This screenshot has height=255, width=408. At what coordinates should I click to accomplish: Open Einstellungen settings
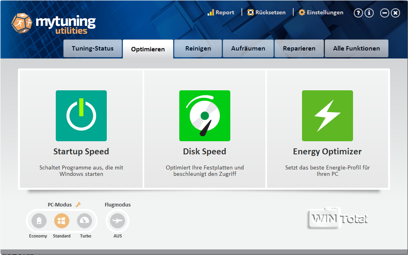click(x=321, y=12)
